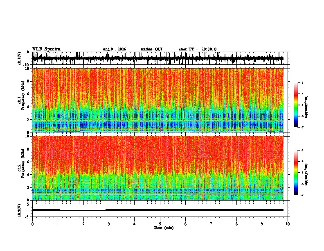Click the ch.2 color scale bar

(296, 173)
